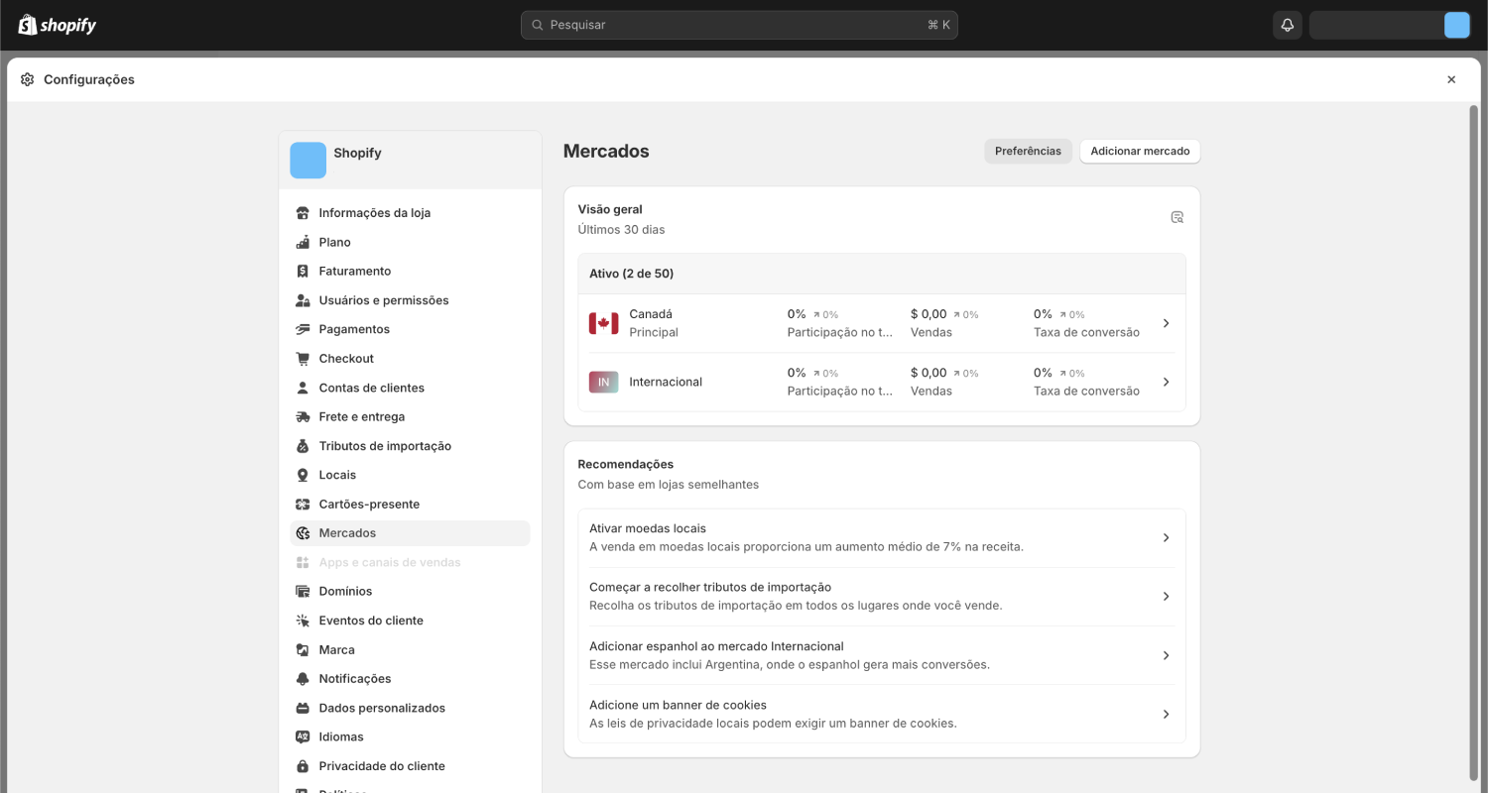Click the Usuários e permissões icon
Screen dimensions: 1488x793
[303, 300]
